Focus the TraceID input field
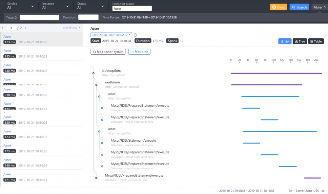 [x=39, y=17]
